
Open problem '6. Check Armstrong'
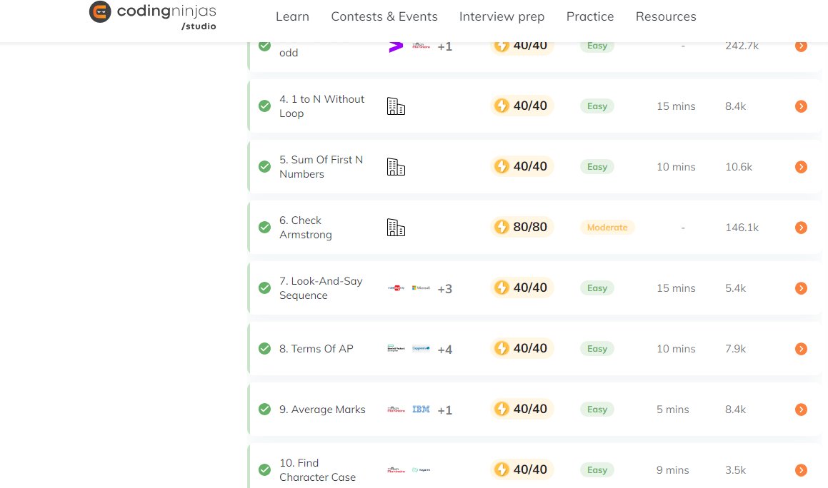coord(306,228)
